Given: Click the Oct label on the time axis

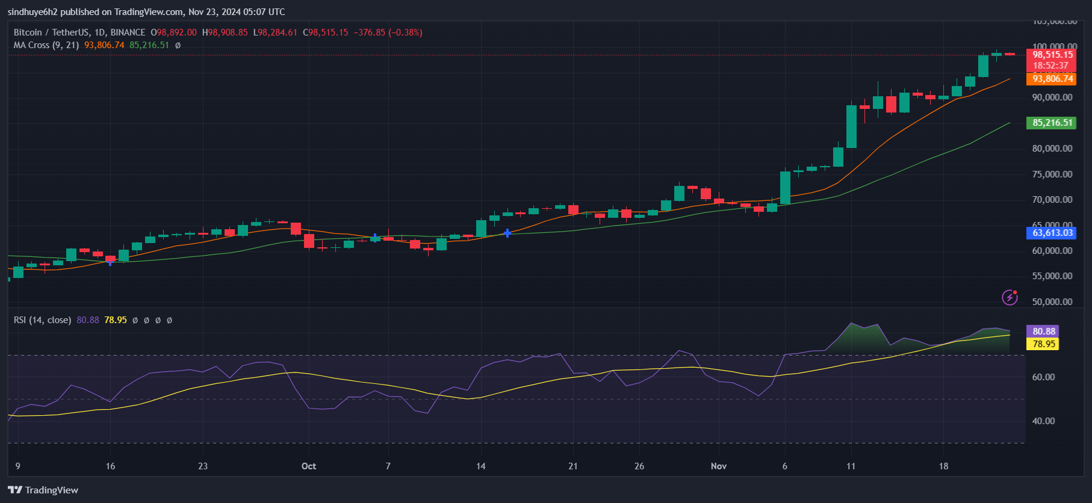Looking at the screenshot, I should [309, 466].
